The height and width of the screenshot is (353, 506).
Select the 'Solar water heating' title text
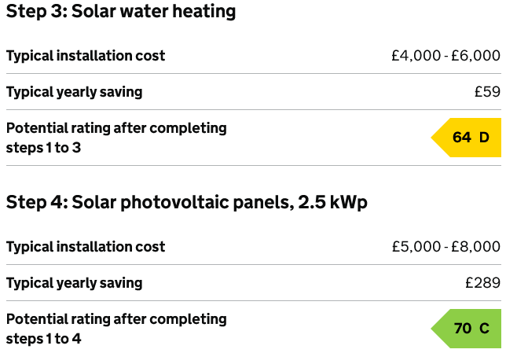pyautogui.click(x=154, y=12)
